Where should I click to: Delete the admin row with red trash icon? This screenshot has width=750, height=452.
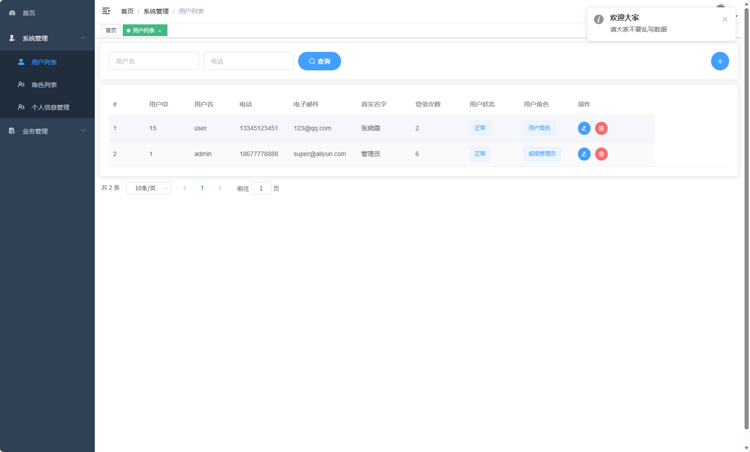click(x=601, y=154)
